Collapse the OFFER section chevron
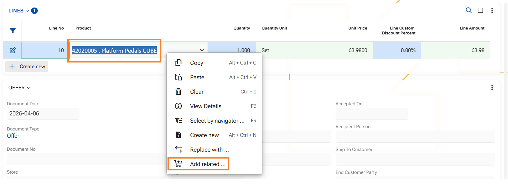Screen dimensions: 508x184 pos(28,88)
